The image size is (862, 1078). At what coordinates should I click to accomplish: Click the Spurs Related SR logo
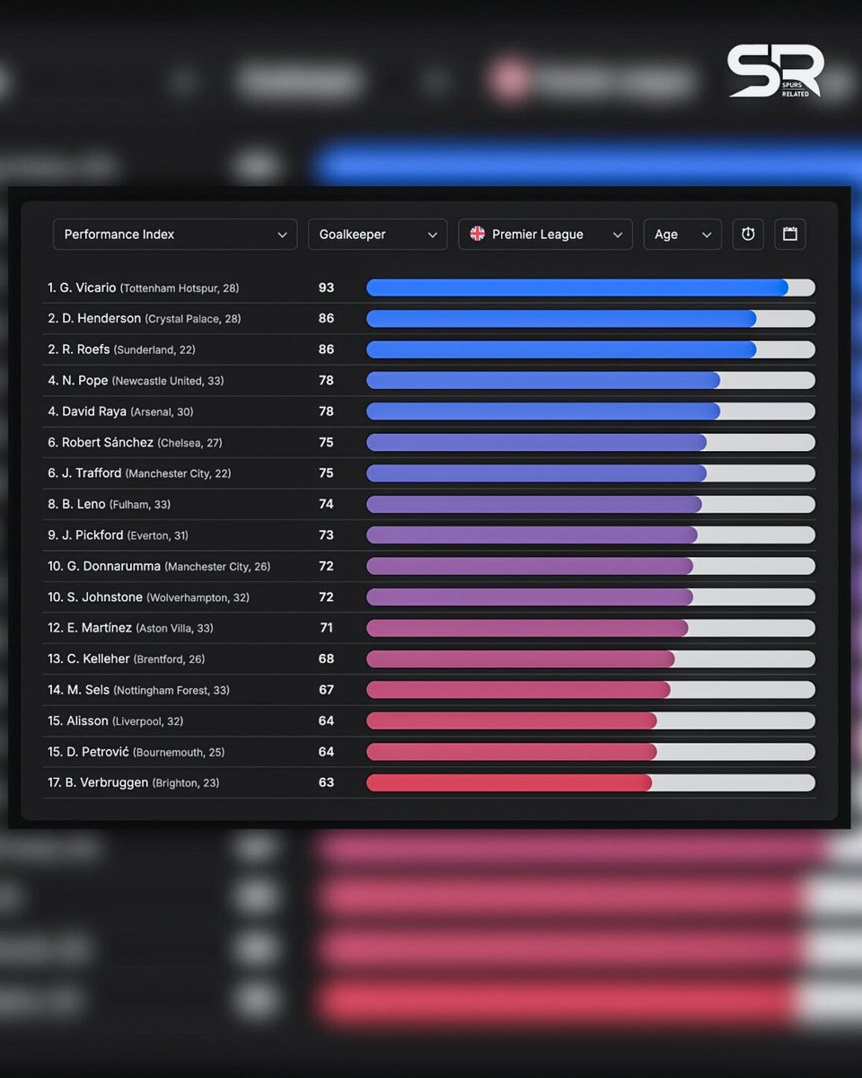click(775, 71)
